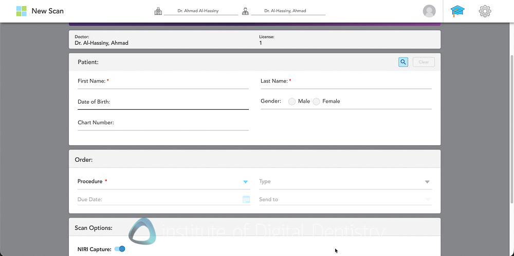Click the doctor icon in header
The image size is (514, 256).
(245, 11)
